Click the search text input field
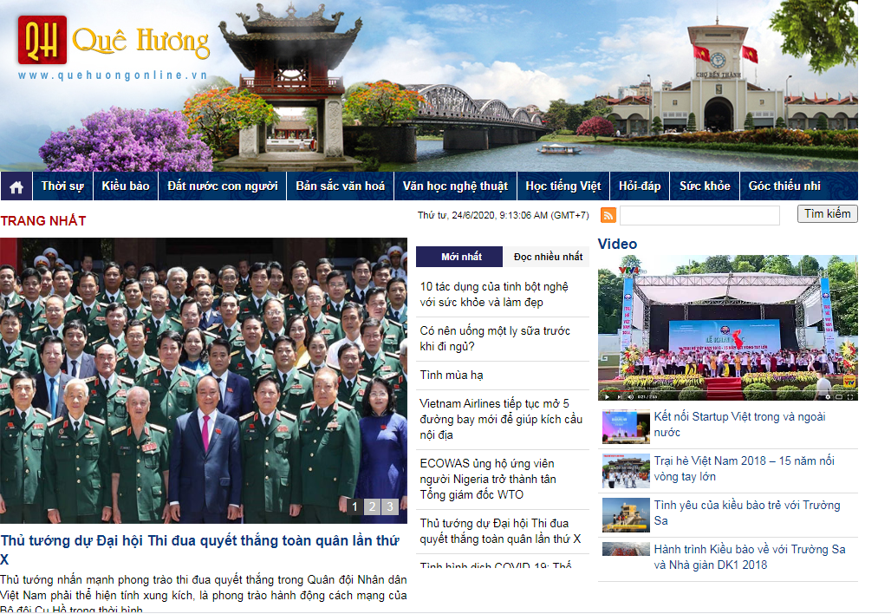The image size is (891, 614). (699, 215)
